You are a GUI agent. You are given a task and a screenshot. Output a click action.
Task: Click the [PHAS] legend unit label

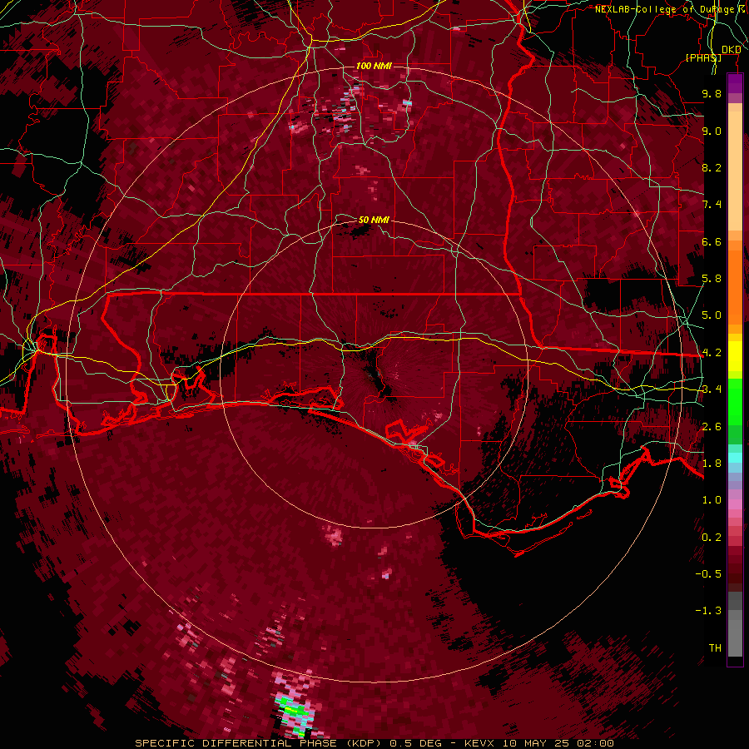click(703, 57)
